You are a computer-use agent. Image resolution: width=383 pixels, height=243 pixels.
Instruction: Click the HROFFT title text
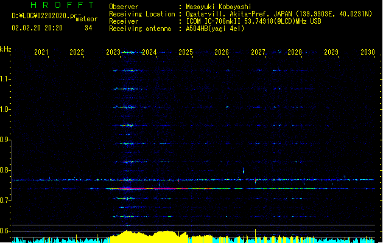[x=62, y=5]
